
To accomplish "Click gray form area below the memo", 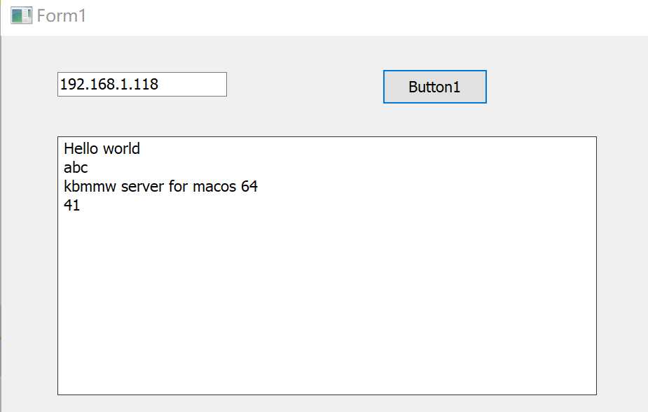I will coord(326,404).
